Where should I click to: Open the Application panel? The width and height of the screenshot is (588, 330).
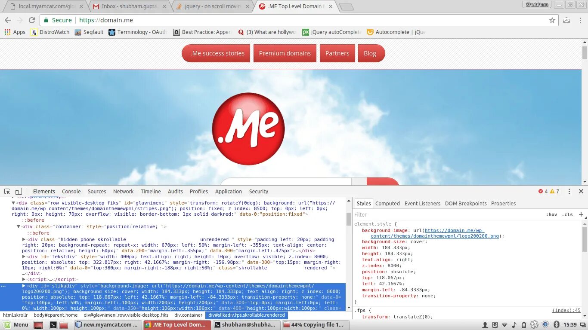click(x=229, y=192)
